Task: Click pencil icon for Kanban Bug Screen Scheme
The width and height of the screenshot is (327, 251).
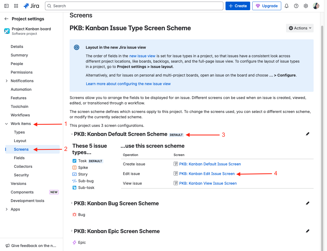Action: pyautogui.click(x=307, y=203)
